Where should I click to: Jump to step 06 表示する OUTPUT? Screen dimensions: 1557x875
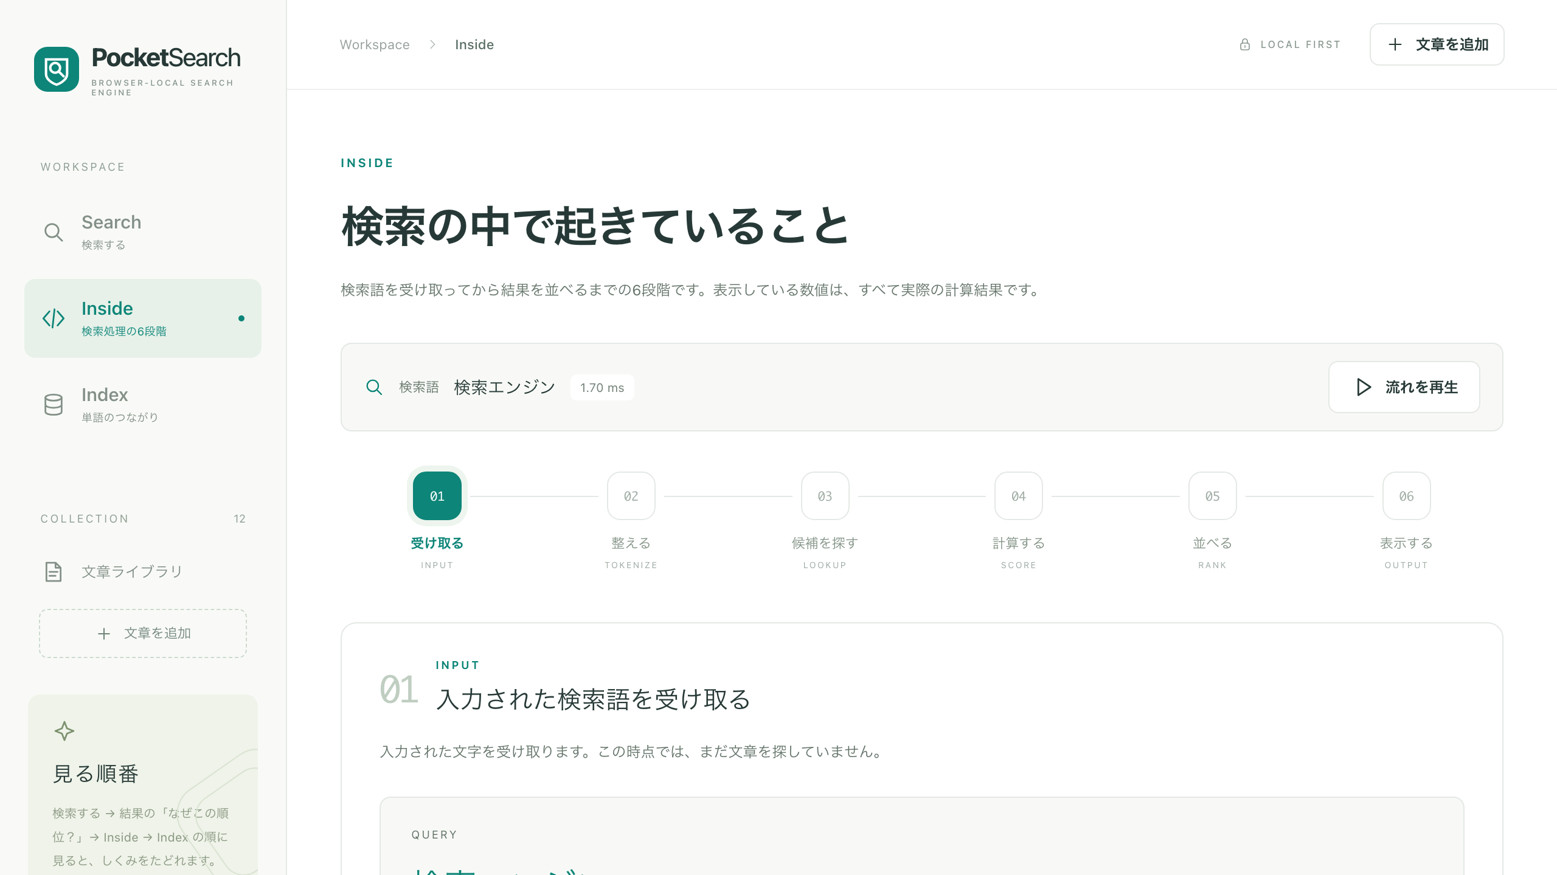pyautogui.click(x=1406, y=520)
